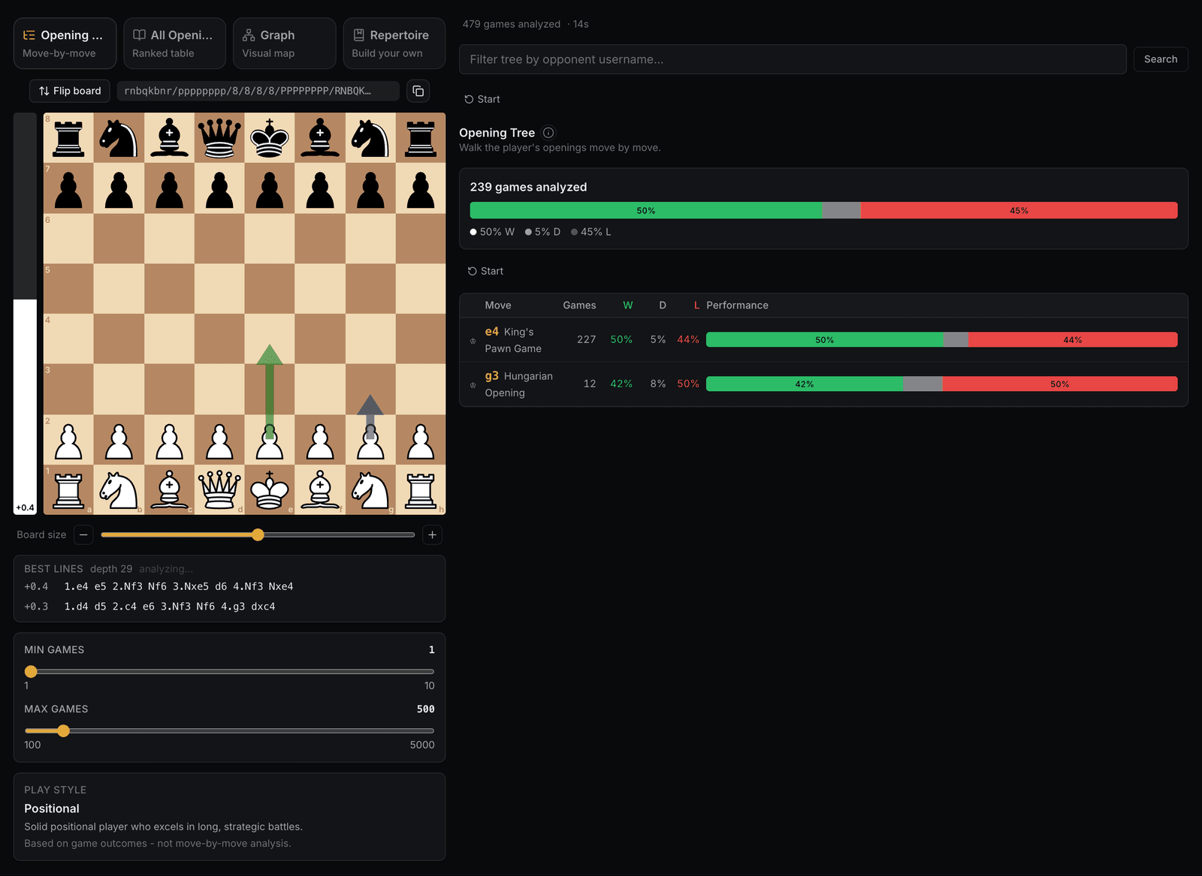Select the e4 King's Pawn Game row
1202x876 pixels.
823,340
